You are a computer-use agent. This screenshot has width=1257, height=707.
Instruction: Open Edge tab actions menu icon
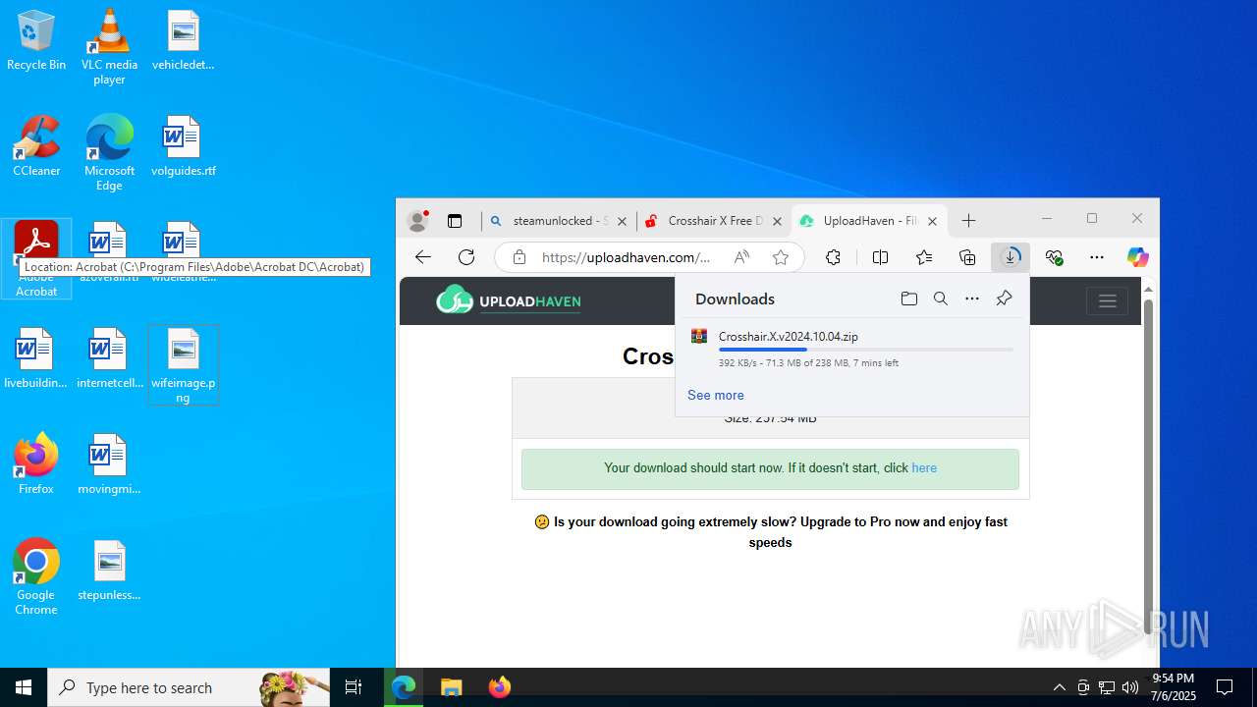pyautogui.click(x=455, y=221)
